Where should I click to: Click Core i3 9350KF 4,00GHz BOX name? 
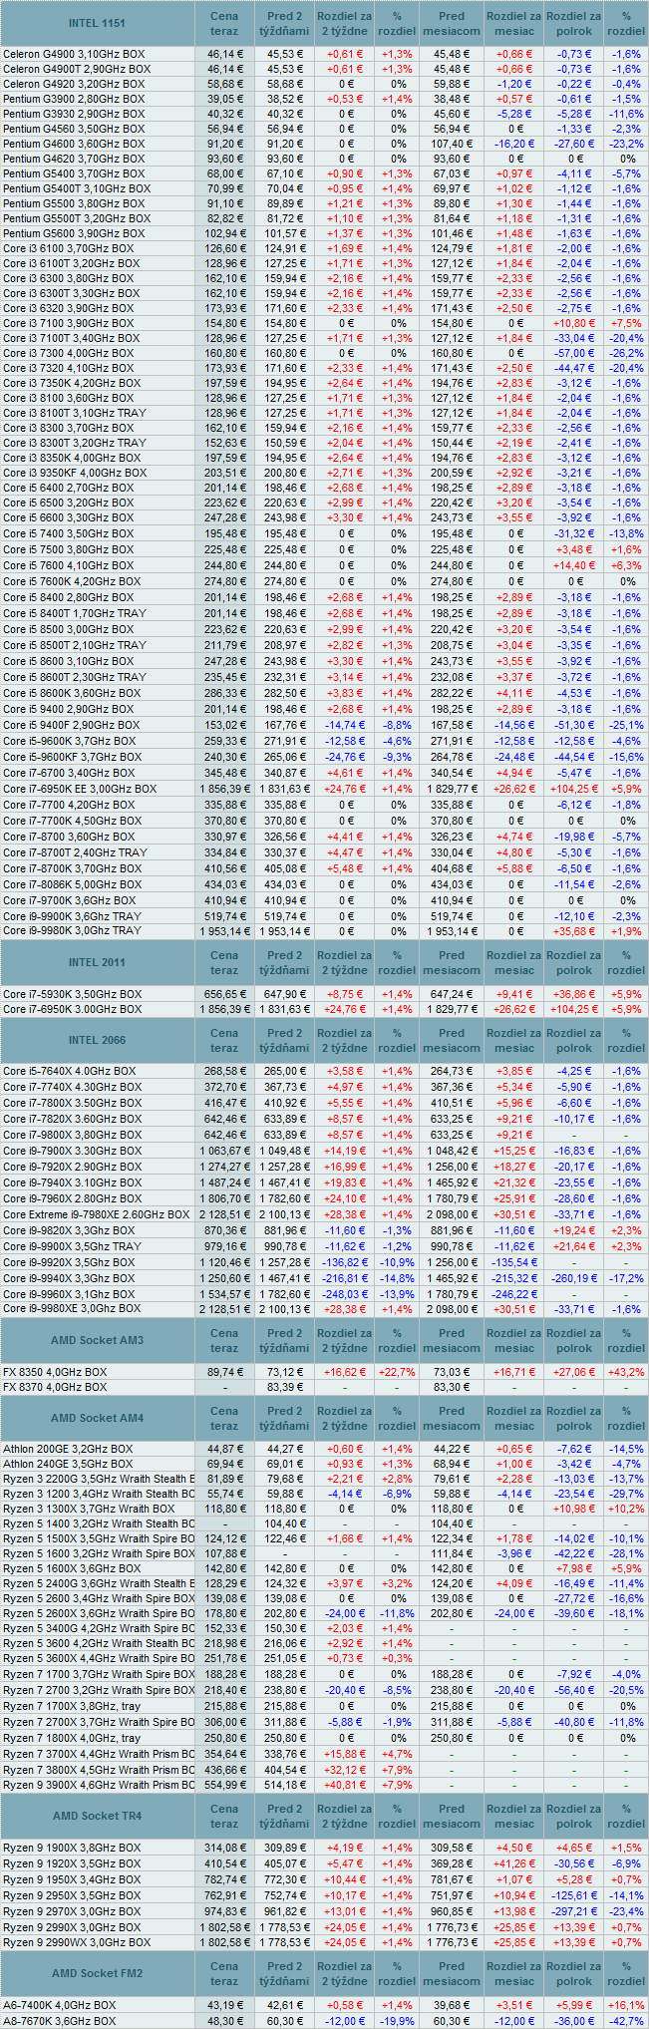click(x=75, y=473)
